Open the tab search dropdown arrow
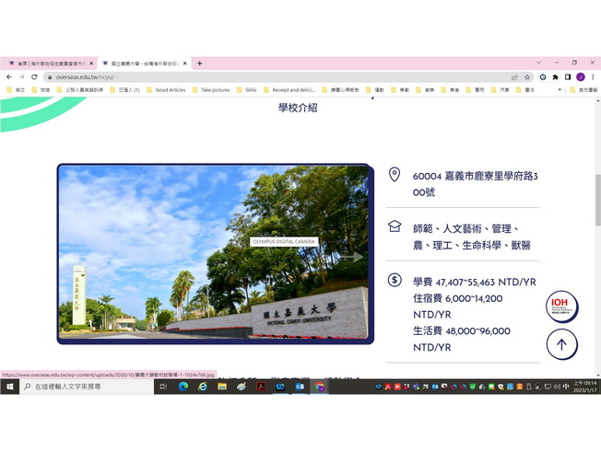Screen dimensions: 601x451 pyautogui.click(x=538, y=63)
